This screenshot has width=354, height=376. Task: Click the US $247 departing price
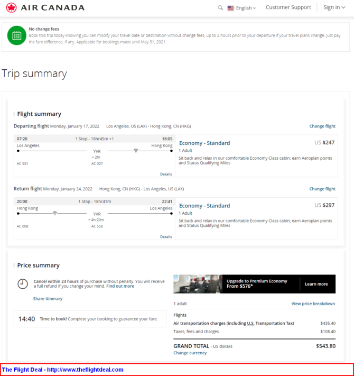[324, 142]
